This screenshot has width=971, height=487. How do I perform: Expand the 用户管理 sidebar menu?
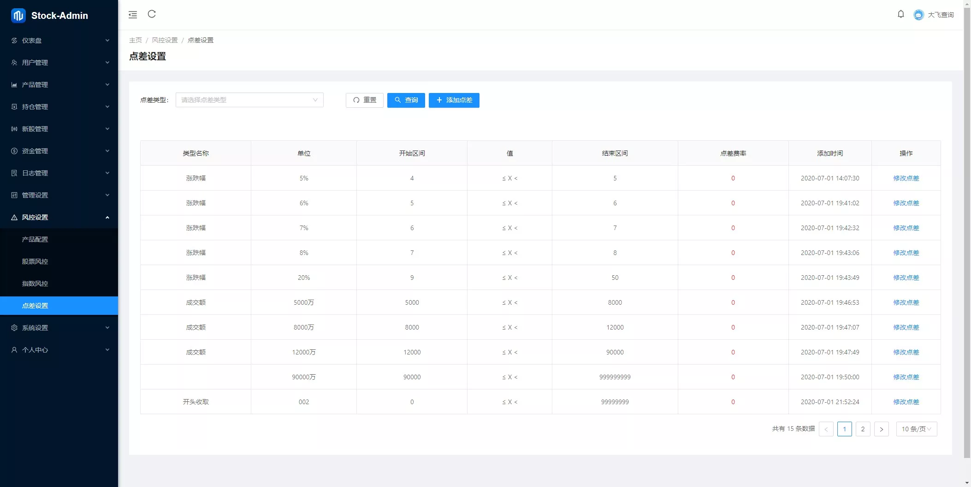(x=59, y=63)
